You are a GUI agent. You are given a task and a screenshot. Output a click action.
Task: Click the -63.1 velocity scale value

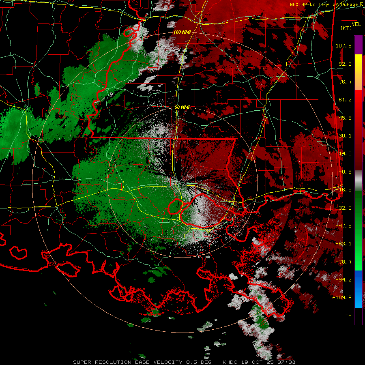(344, 243)
